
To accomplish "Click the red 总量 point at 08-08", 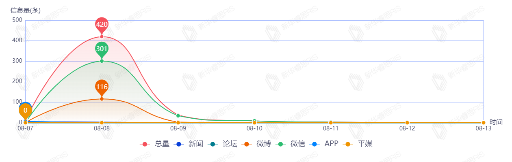I will tap(102, 37).
